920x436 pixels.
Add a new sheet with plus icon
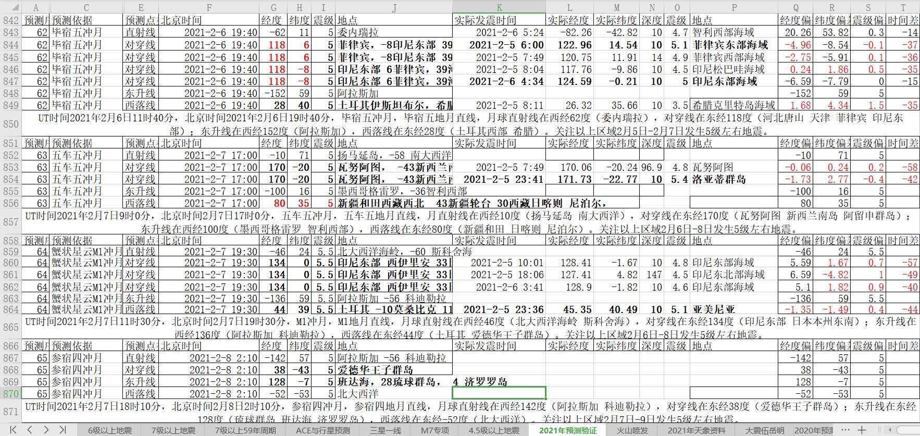(862, 430)
